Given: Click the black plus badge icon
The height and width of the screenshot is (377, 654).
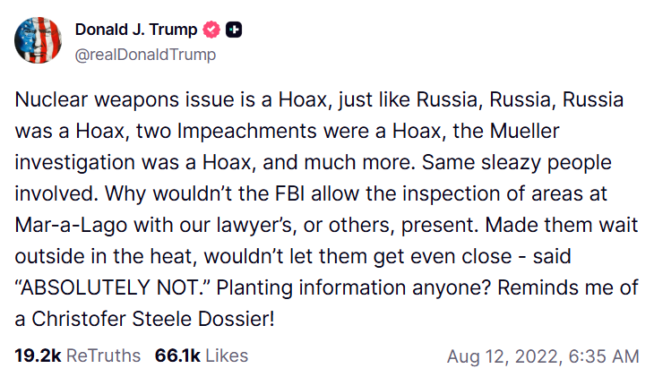Looking at the screenshot, I should click(x=235, y=30).
